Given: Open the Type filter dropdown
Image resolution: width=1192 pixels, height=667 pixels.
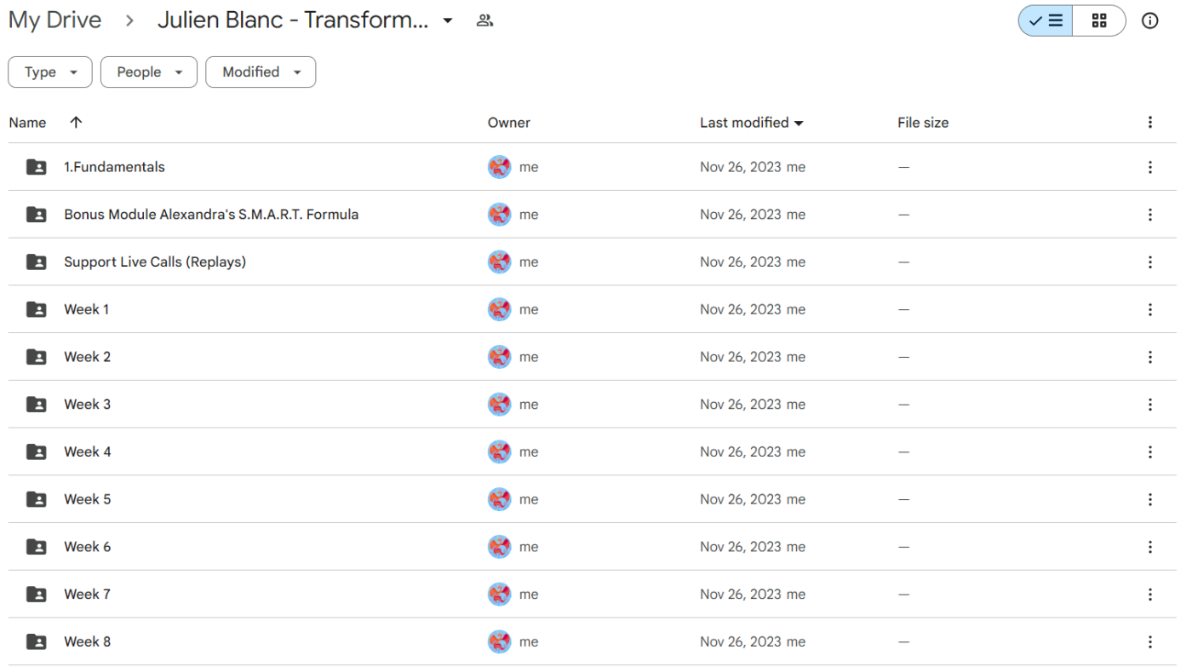Looking at the screenshot, I should click(x=49, y=72).
